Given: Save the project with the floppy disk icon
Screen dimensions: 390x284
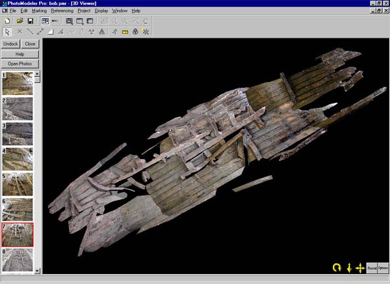Looking at the screenshot, I should 31,21.
